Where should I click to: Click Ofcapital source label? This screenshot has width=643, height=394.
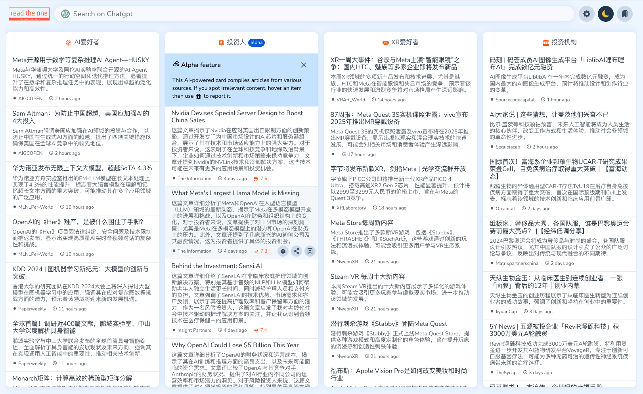pyautogui.click(x=505, y=209)
